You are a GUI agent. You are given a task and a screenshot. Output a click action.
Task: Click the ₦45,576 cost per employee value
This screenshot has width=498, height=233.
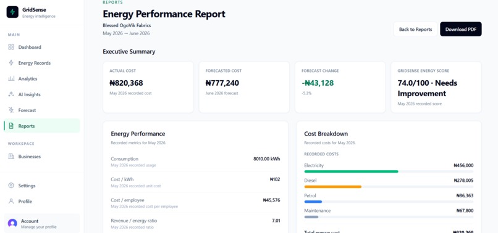pyautogui.click(x=271, y=200)
